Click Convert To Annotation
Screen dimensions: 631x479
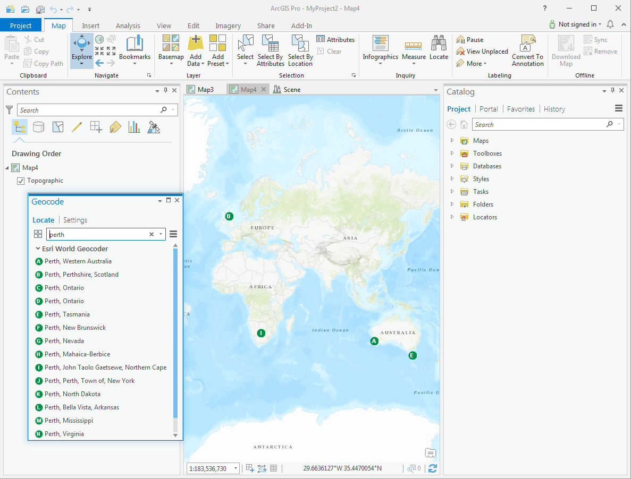[527, 50]
